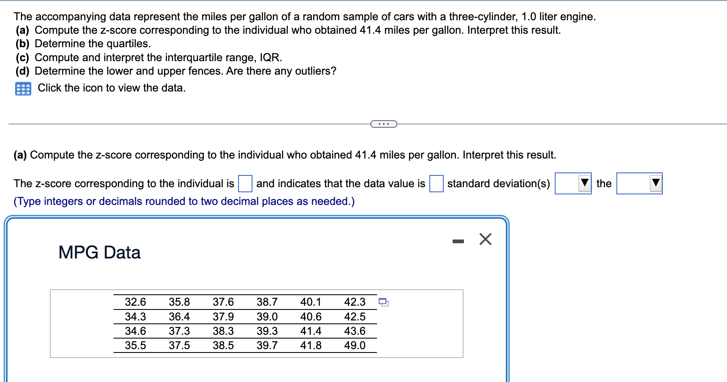This screenshot has height=382, width=727.
Task: Open the dropdown before the word 'the'
Action: [x=573, y=183]
